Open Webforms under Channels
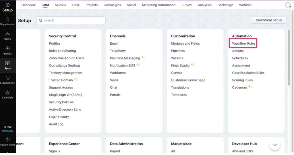The height and width of the screenshot is (155, 294). [118, 73]
